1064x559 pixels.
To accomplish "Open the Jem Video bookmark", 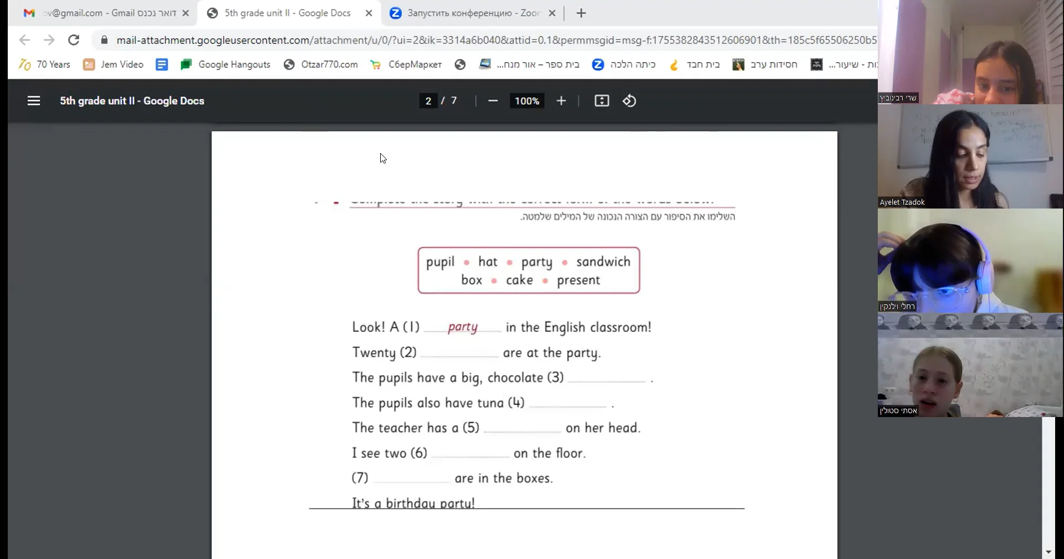I will tap(113, 64).
